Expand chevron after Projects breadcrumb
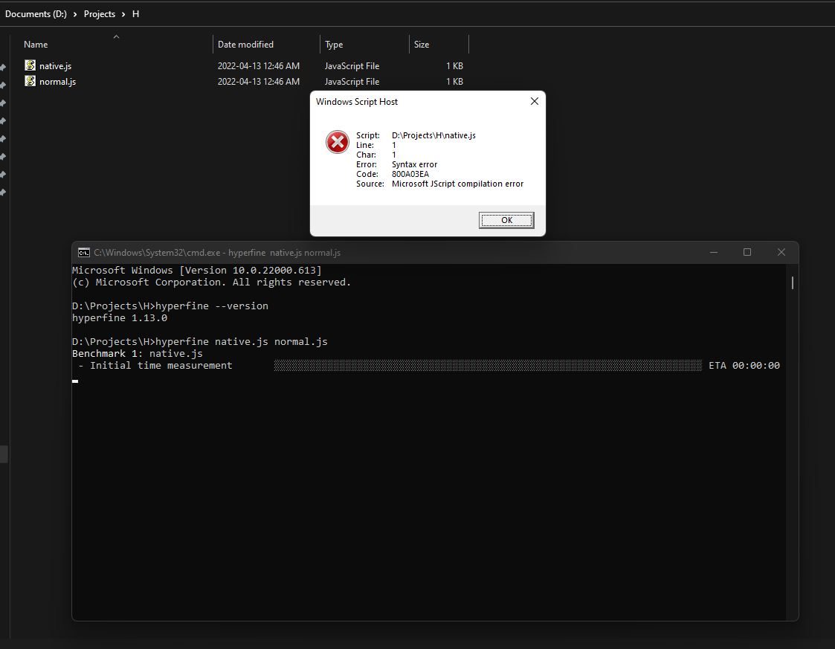 click(123, 14)
